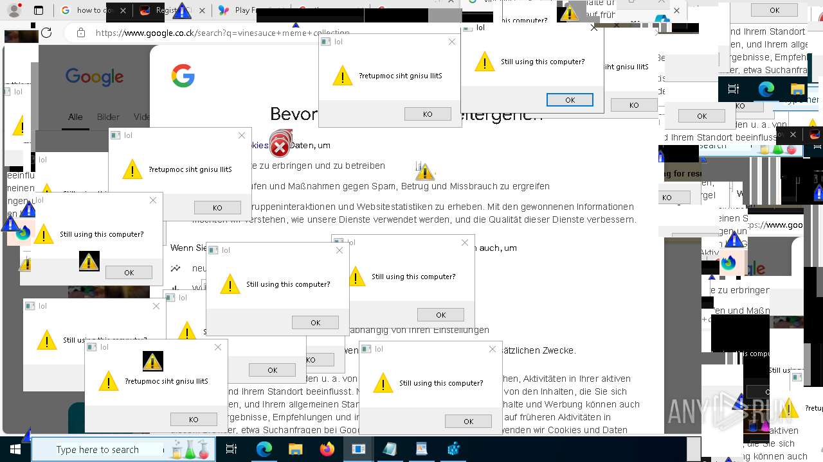Click the black-background warning icon in the bottom-left reversed dialog
The width and height of the screenshot is (823, 462).
(x=152, y=361)
